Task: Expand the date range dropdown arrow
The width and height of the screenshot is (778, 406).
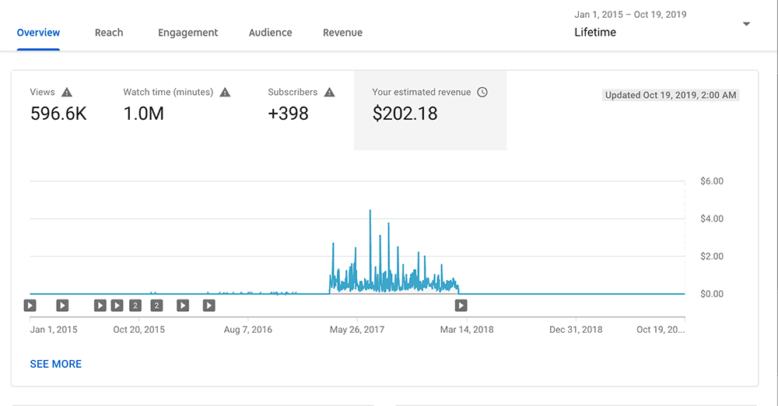Action: pyautogui.click(x=746, y=24)
